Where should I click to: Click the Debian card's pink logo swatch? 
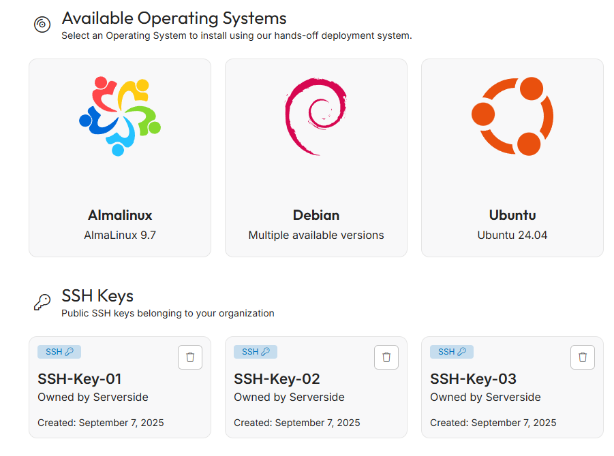(316, 116)
